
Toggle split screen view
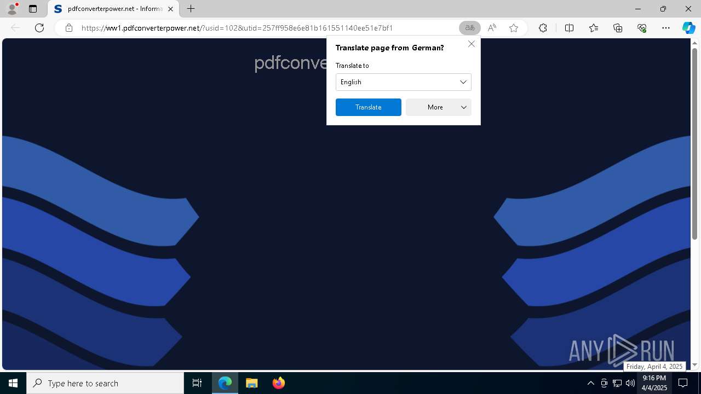pyautogui.click(x=569, y=28)
